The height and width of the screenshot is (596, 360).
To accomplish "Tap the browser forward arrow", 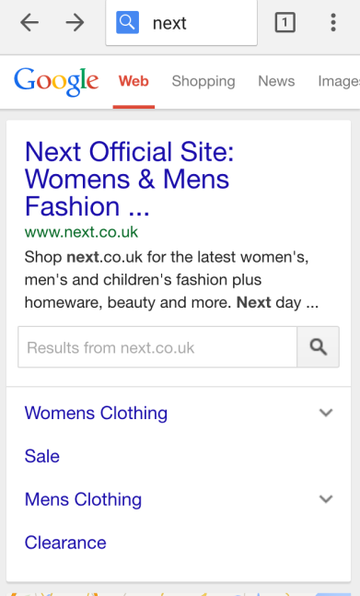I will point(75,23).
